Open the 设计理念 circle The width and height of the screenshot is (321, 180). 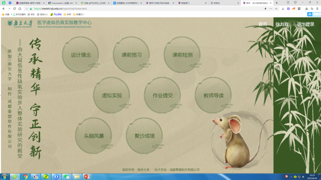point(81,55)
